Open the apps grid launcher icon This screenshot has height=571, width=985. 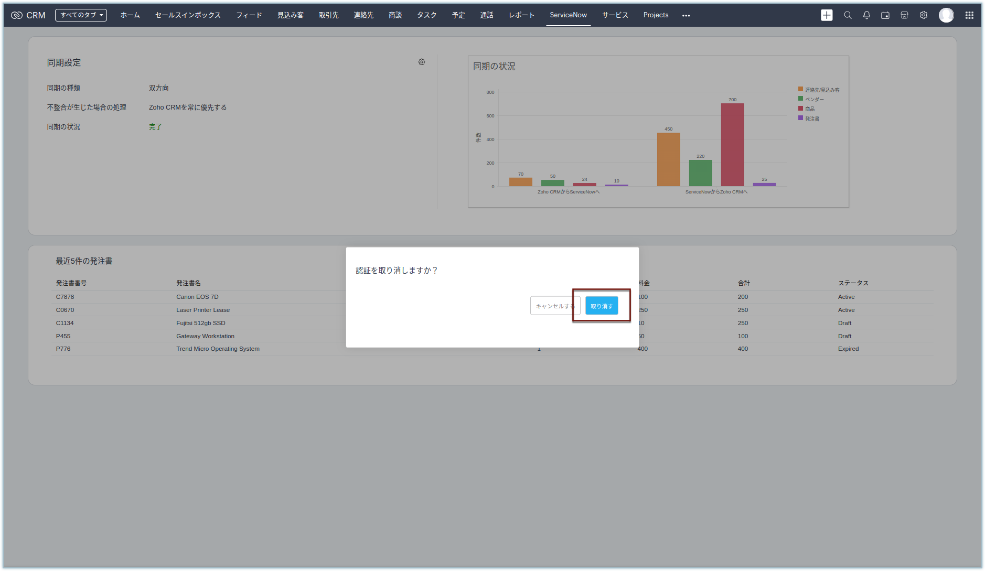click(x=969, y=15)
